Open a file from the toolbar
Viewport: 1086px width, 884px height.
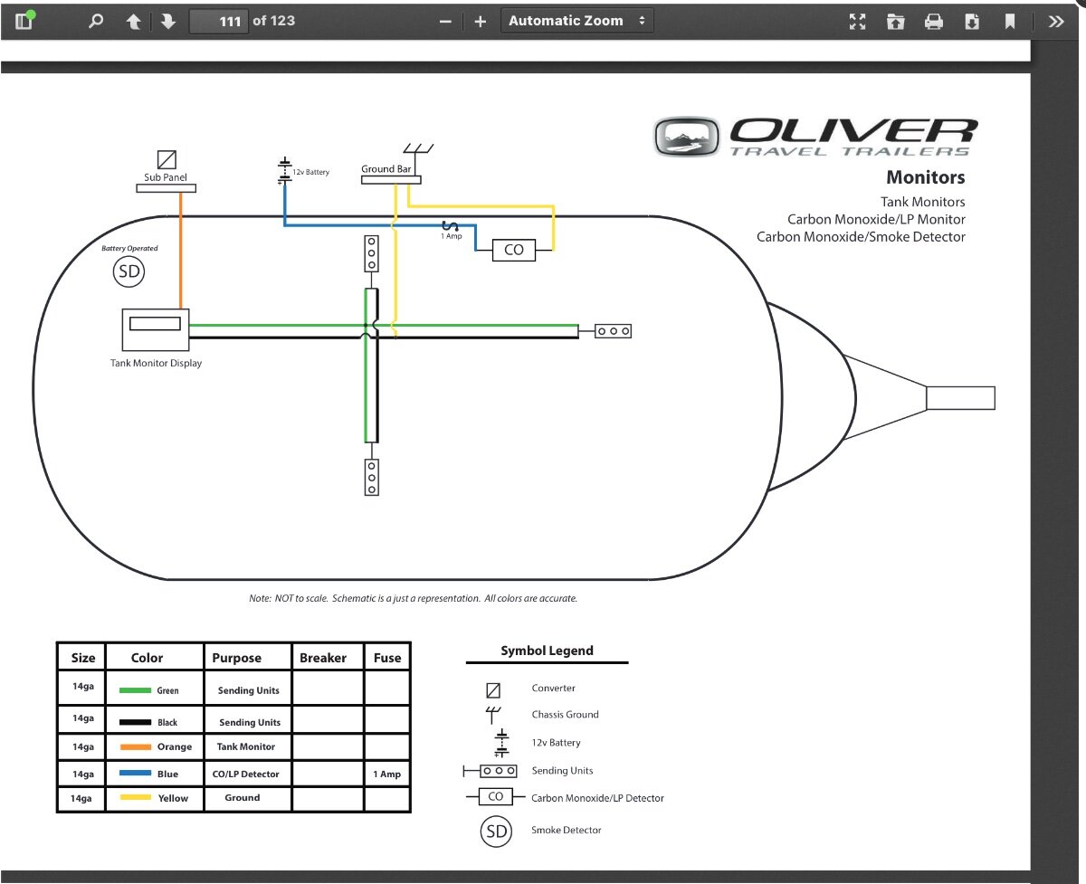pos(896,22)
